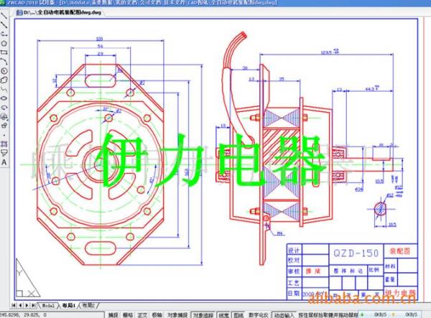Image resolution: width=431 pixels, height=318 pixels.
Task: Click the cursor coordinates readout in status bar
Action: [x=24, y=314]
